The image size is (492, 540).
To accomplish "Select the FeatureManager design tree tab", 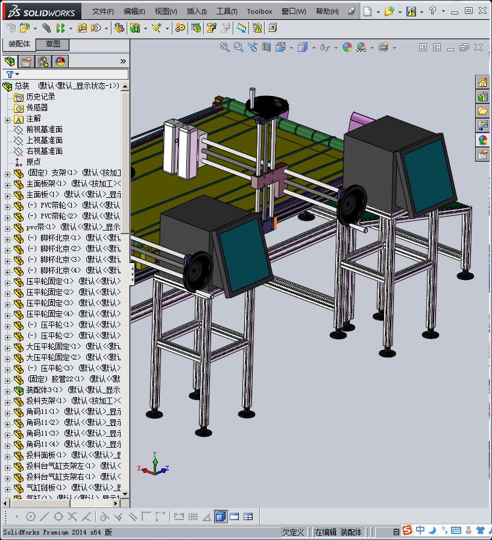I will click(10, 62).
